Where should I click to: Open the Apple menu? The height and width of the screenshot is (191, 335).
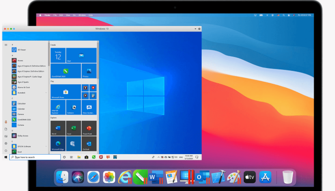[x=40, y=15]
